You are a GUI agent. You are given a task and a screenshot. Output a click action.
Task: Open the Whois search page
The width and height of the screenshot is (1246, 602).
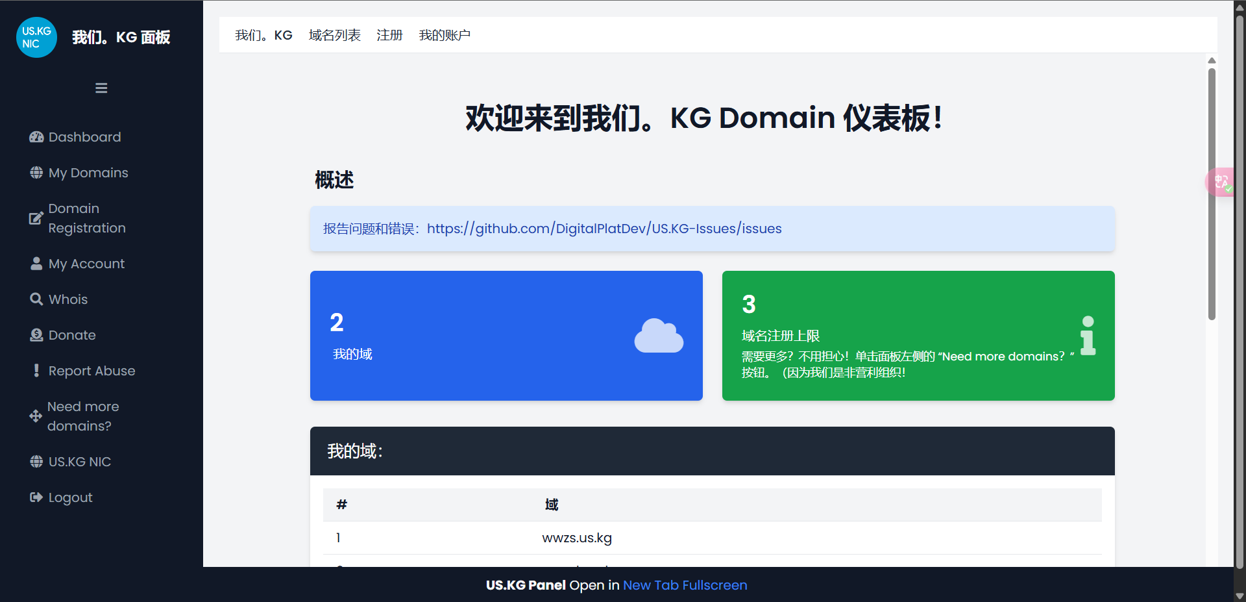click(67, 299)
